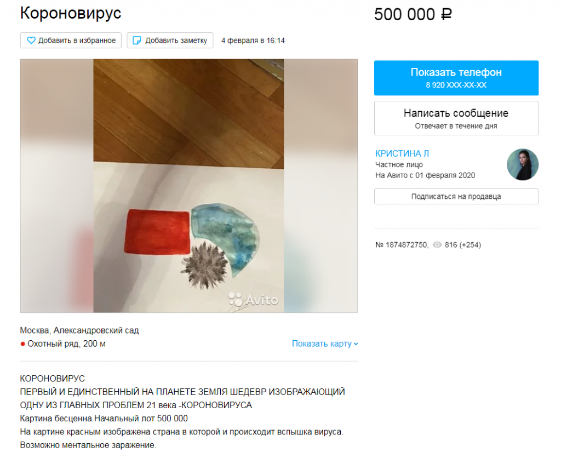Click the listing title Короновирус
Image resolution: width=561 pixels, height=458 pixels.
tap(71, 13)
